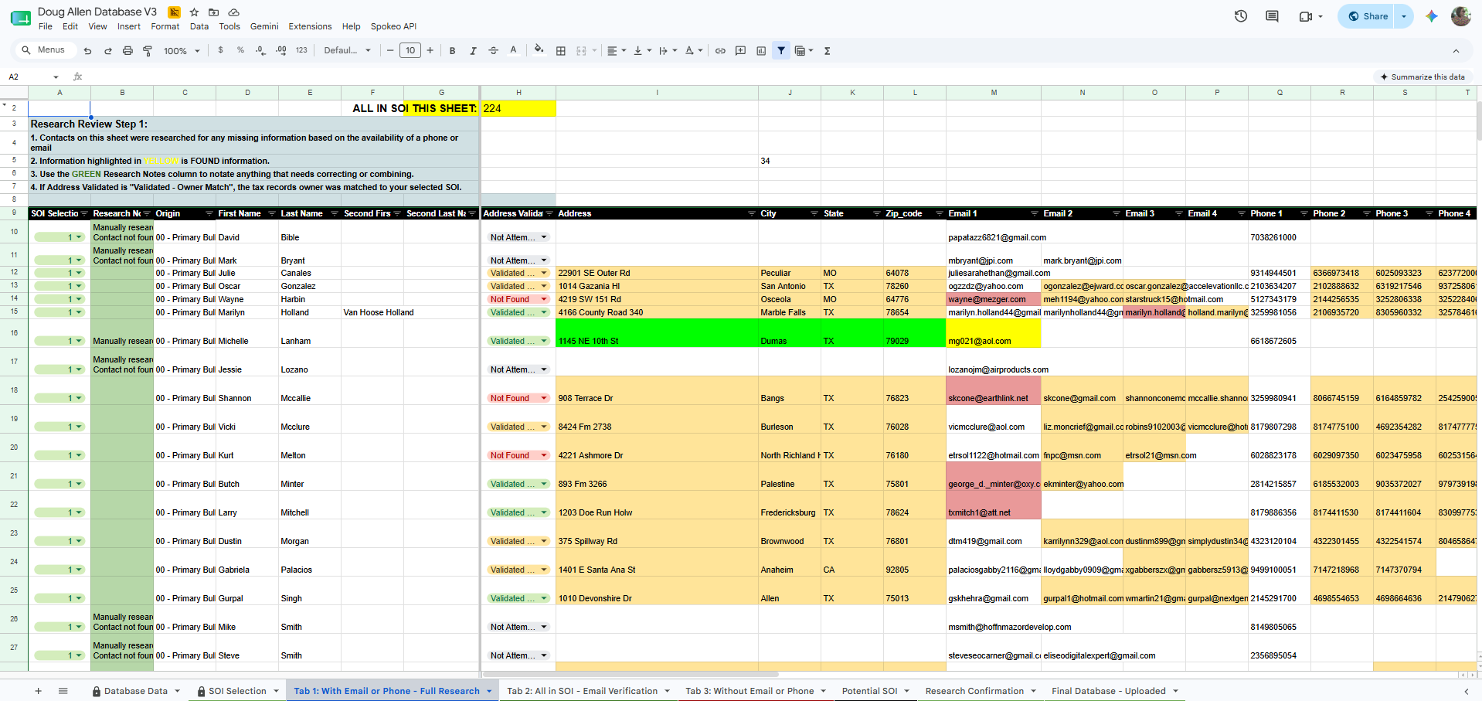Click the font size field

pyautogui.click(x=410, y=51)
